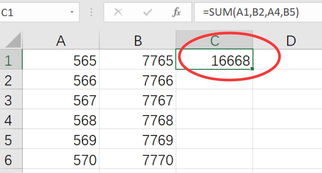Select row 1 header
The image size is (322, 173).
11,60
